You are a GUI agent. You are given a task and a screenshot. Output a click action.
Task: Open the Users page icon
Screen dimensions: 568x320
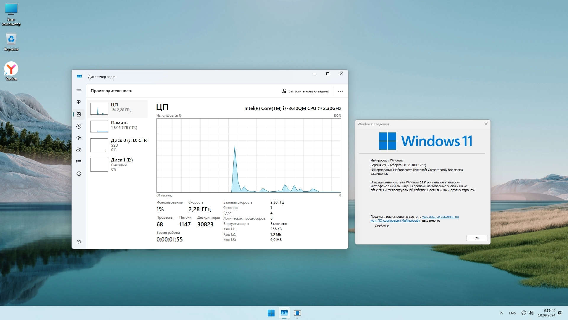tap(78, 150)
